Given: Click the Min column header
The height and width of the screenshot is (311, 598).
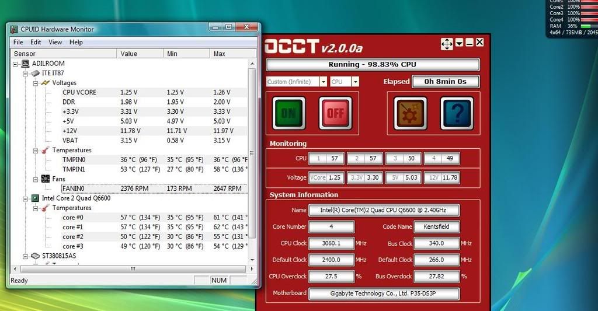Looking at the screenshot, I should point(186,54).
